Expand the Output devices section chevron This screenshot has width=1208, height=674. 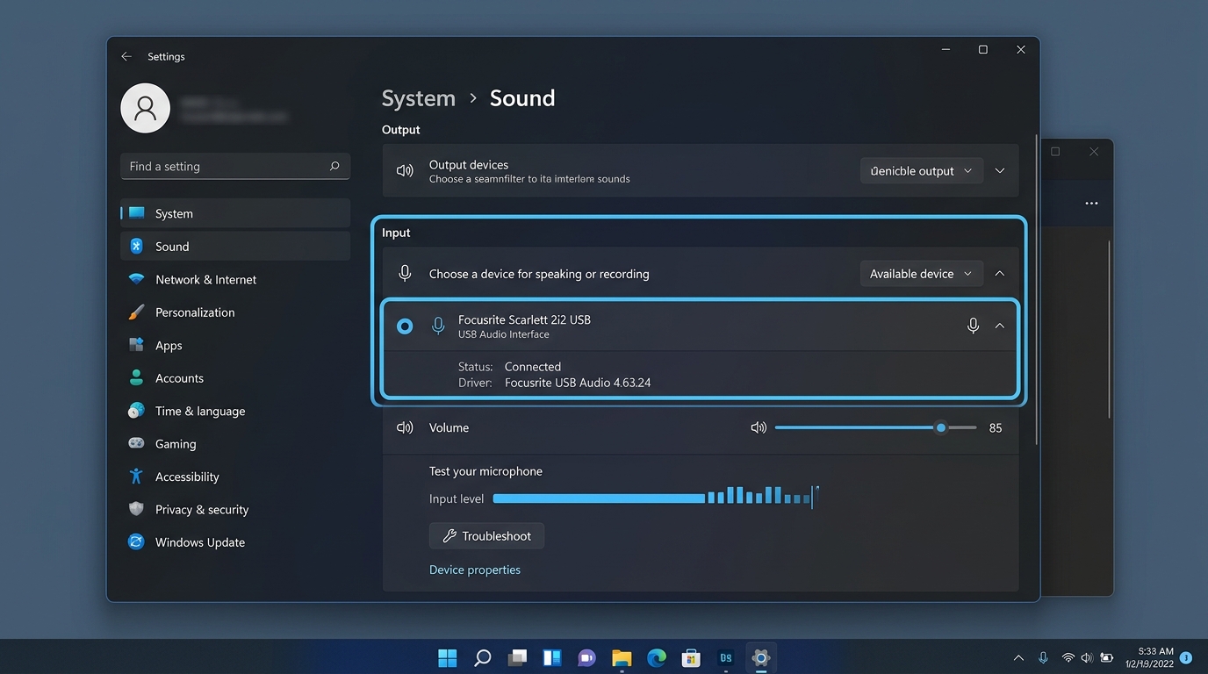[x=1000, y=171]
